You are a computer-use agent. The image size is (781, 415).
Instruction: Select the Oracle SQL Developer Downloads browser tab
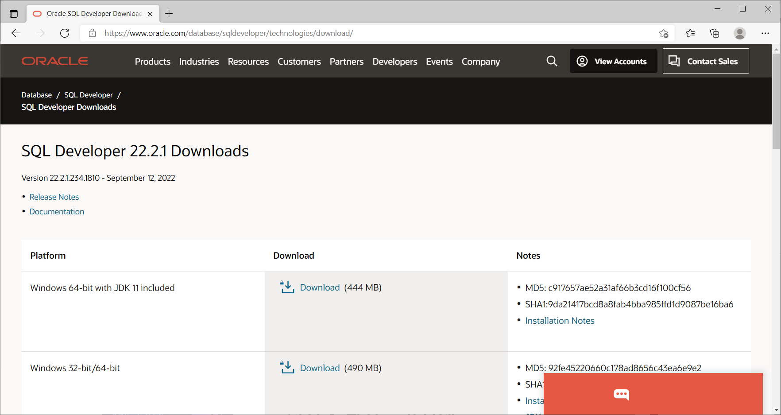coord(92,14)
